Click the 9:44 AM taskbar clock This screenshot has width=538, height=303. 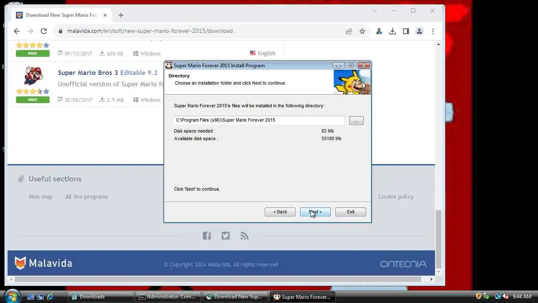point(522,297)
